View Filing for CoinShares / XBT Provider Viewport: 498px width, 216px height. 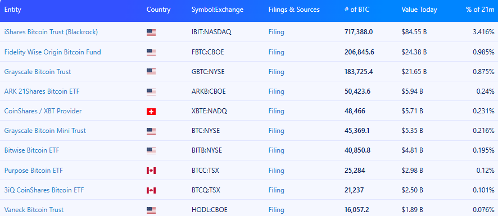(x=277, y=111)
